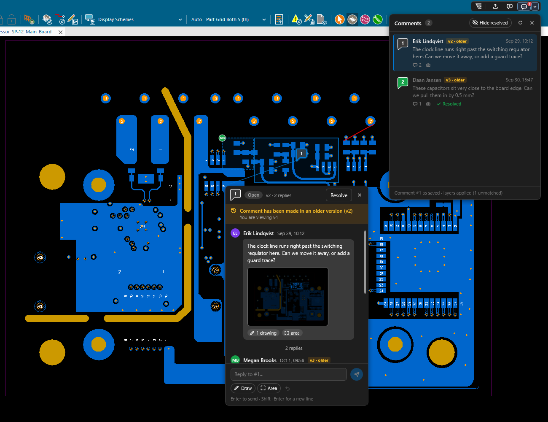Click the camera icon under Daan's comment
The height and width of the screenshot is (422, 548).
428,104
